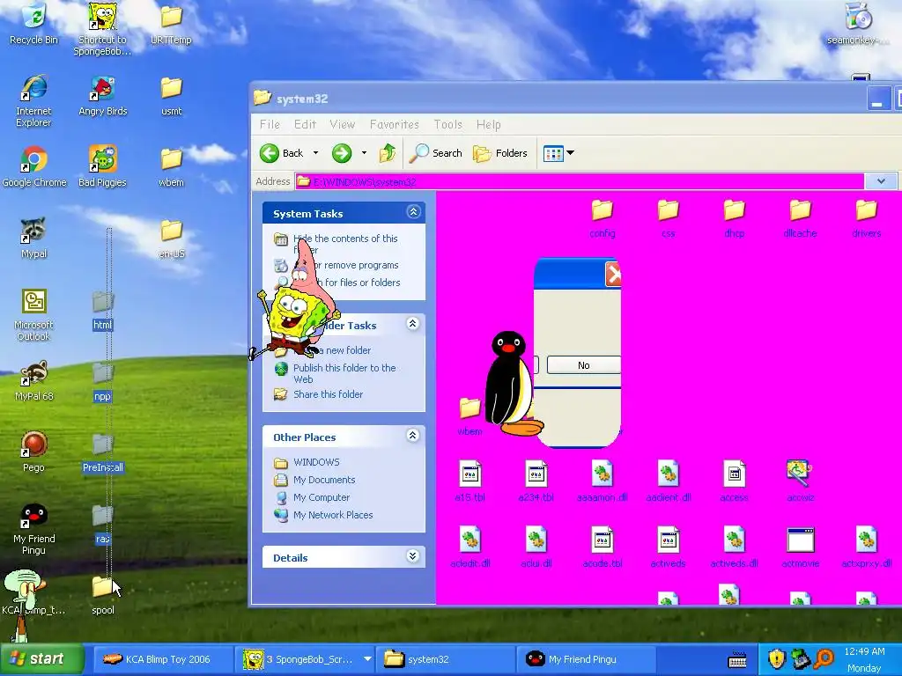Collapse the System Tasks panel
902x676 pixels.
(x=414, y=212)
